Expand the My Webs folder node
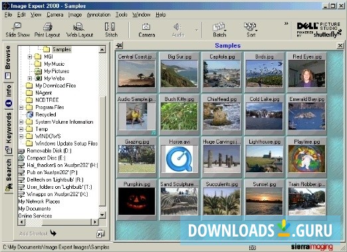The height and width of the screenshot is (252, 347). point(30,78)
